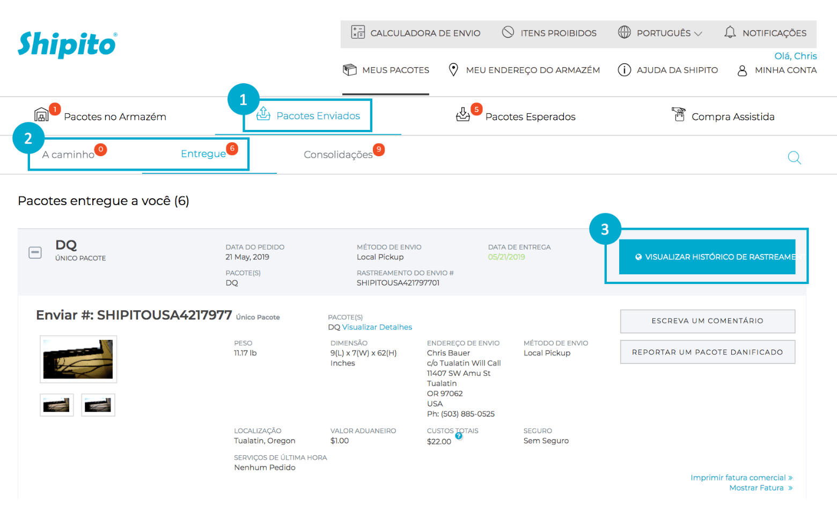
Task: Click the delivery date 05/21/2019
Action: 506,257
